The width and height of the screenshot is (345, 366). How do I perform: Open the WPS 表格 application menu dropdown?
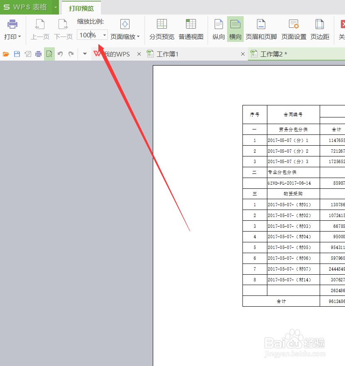pos(56,7)
